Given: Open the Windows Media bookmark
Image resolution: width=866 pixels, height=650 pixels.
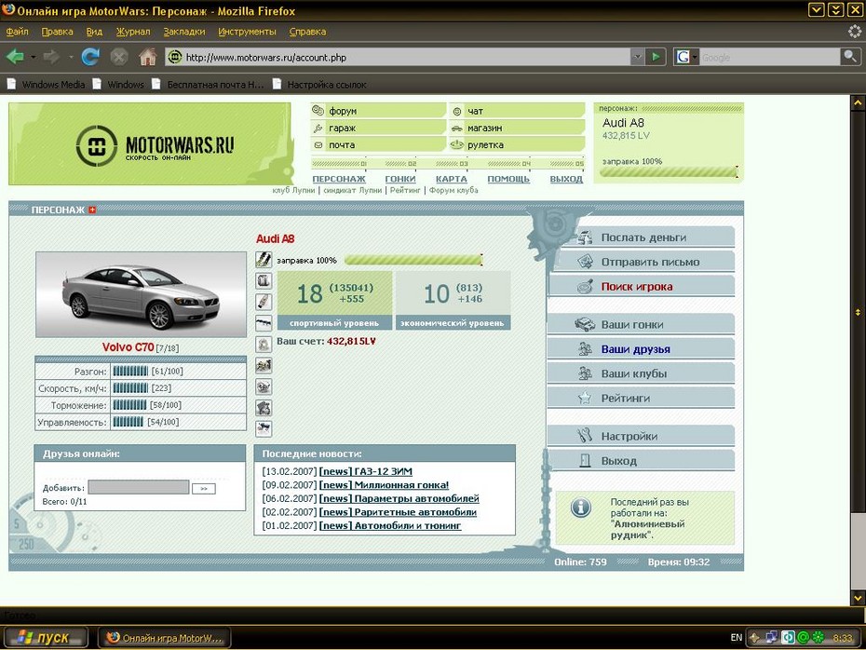Looking at the screenshot, I should (47, 85).
